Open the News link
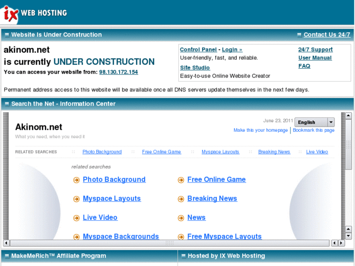This screenshot has height=266, width=355. pyautogui.click(x=196, y=218)
